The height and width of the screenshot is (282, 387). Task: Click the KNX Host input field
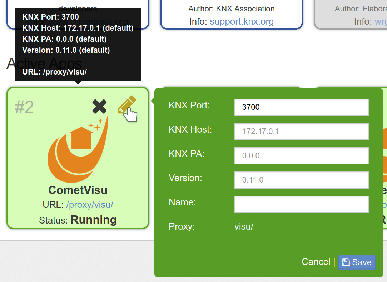point(301,131)
